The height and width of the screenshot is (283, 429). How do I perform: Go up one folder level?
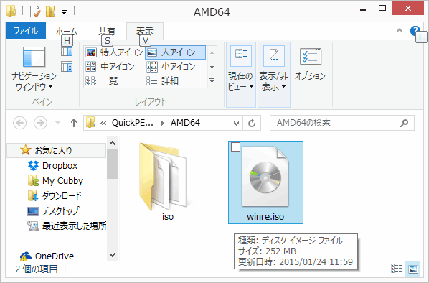(x=74, y=123)
